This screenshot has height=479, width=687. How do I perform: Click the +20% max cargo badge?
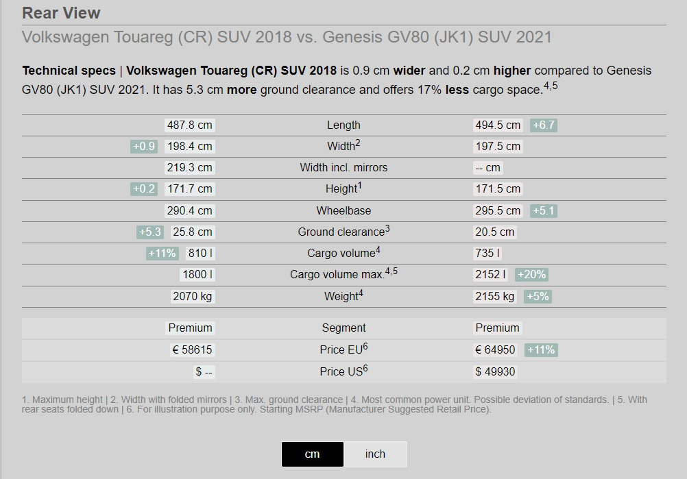(x=531, y=275)
